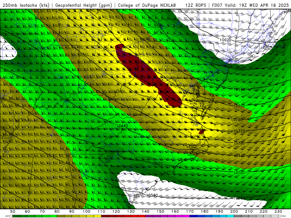
Task: Click the "12Z RDPS" model run label
Action: 196,5
